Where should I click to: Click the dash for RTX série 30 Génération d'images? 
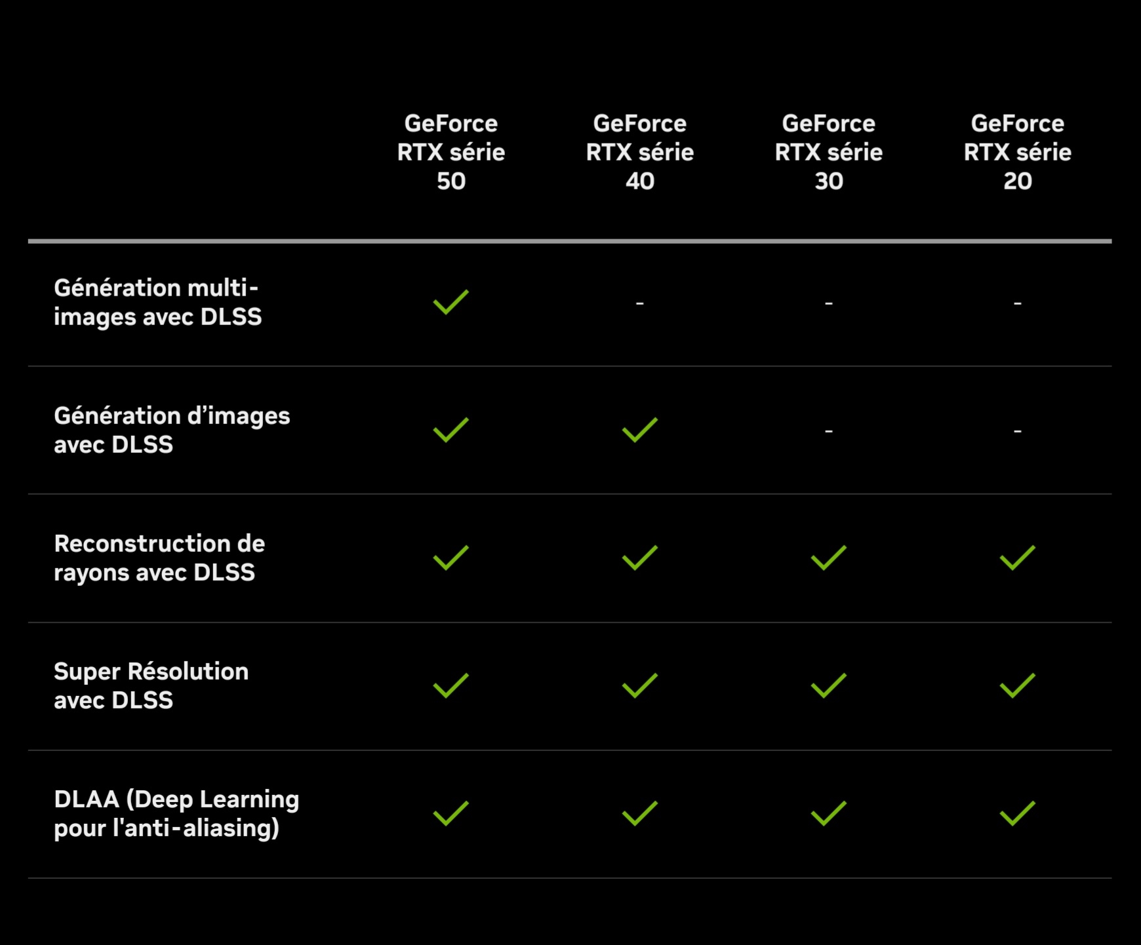tap(829, 431)
